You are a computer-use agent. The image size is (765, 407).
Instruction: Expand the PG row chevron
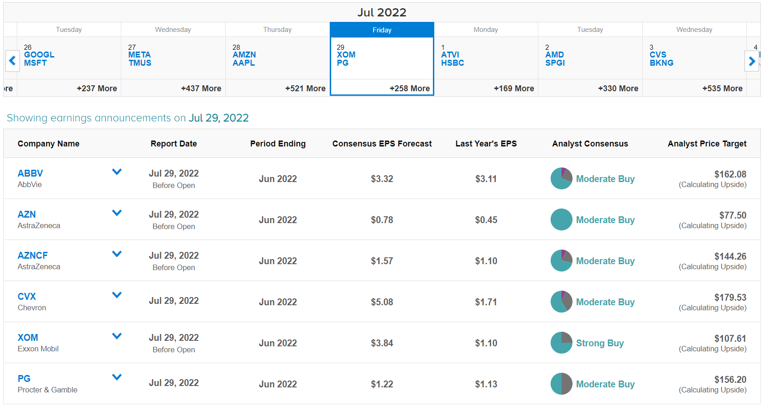tap(117, 377)
